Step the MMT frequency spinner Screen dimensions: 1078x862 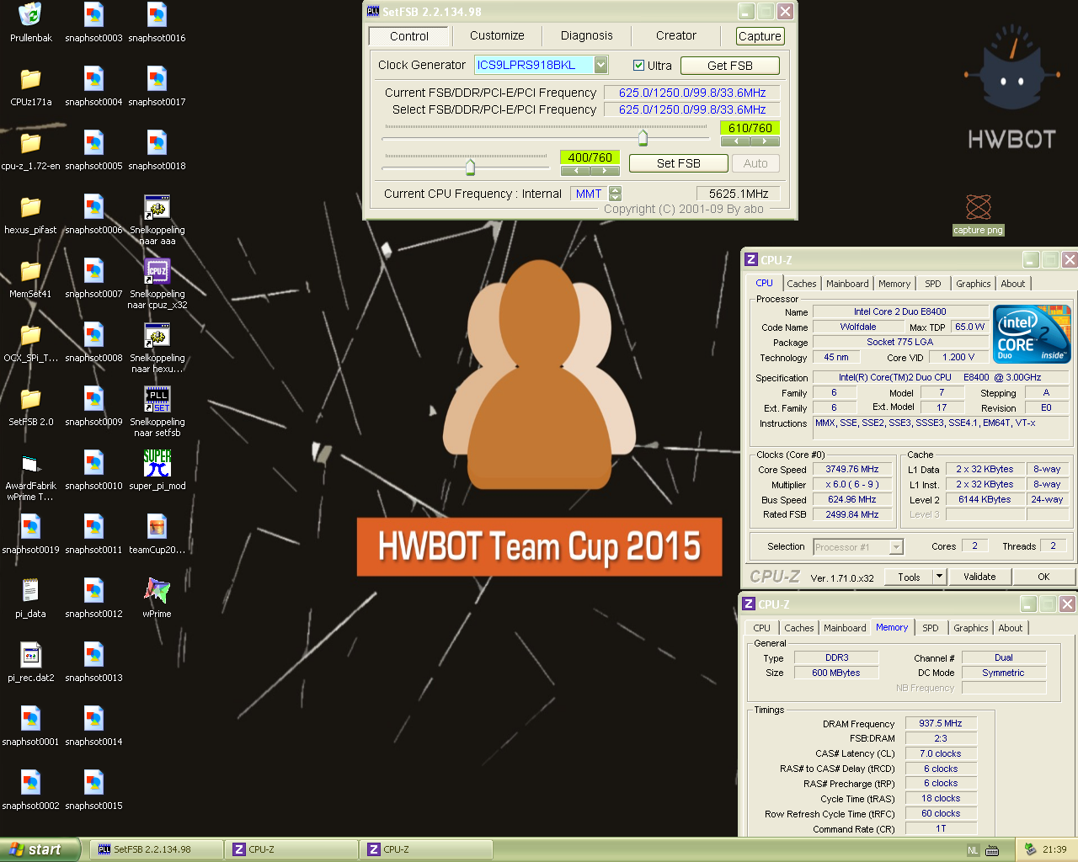point(615,194)
